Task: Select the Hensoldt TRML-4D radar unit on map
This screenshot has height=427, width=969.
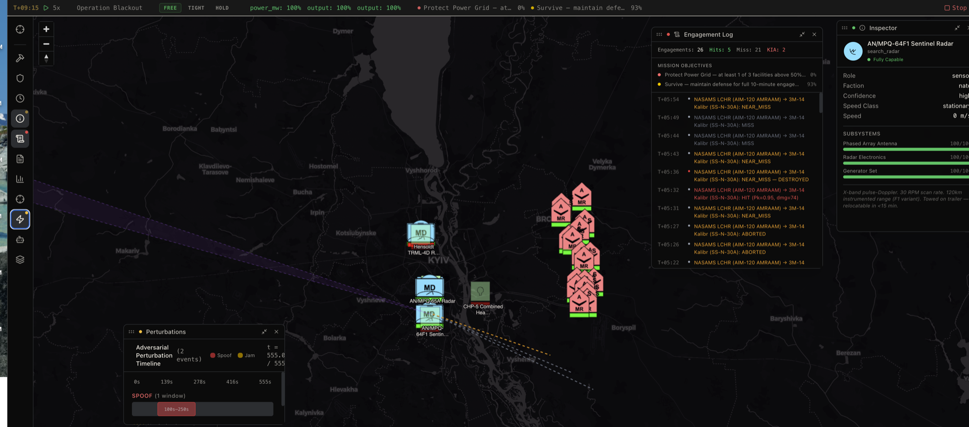Action: tap(421, 234)
